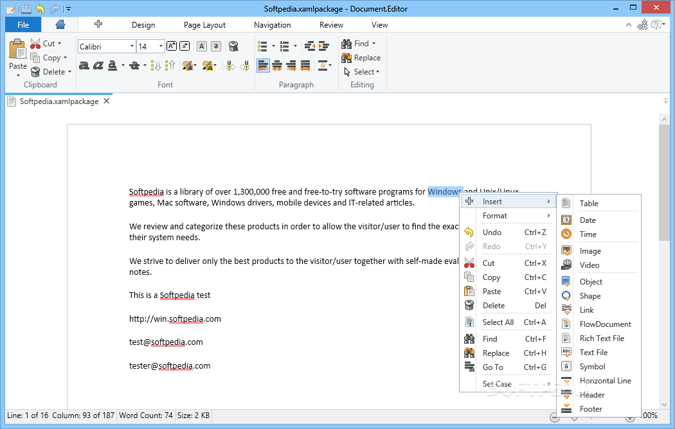Viewport: 675px width, 429px height.
Task: Open the font size 14 dropdown
Action: tap(161, 46)
